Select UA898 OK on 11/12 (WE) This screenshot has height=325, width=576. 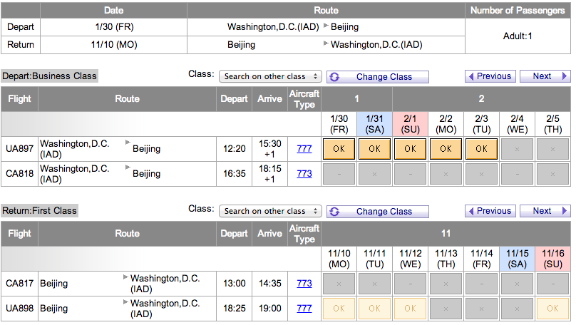(x=411, y=309)
